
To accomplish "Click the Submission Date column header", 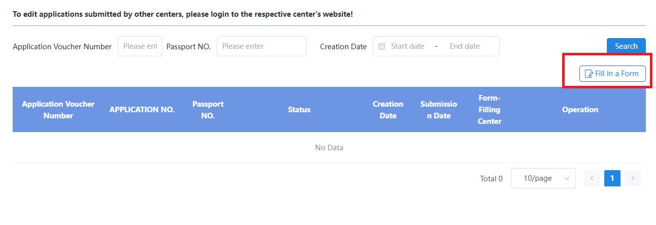I will (x=439, y=110).
